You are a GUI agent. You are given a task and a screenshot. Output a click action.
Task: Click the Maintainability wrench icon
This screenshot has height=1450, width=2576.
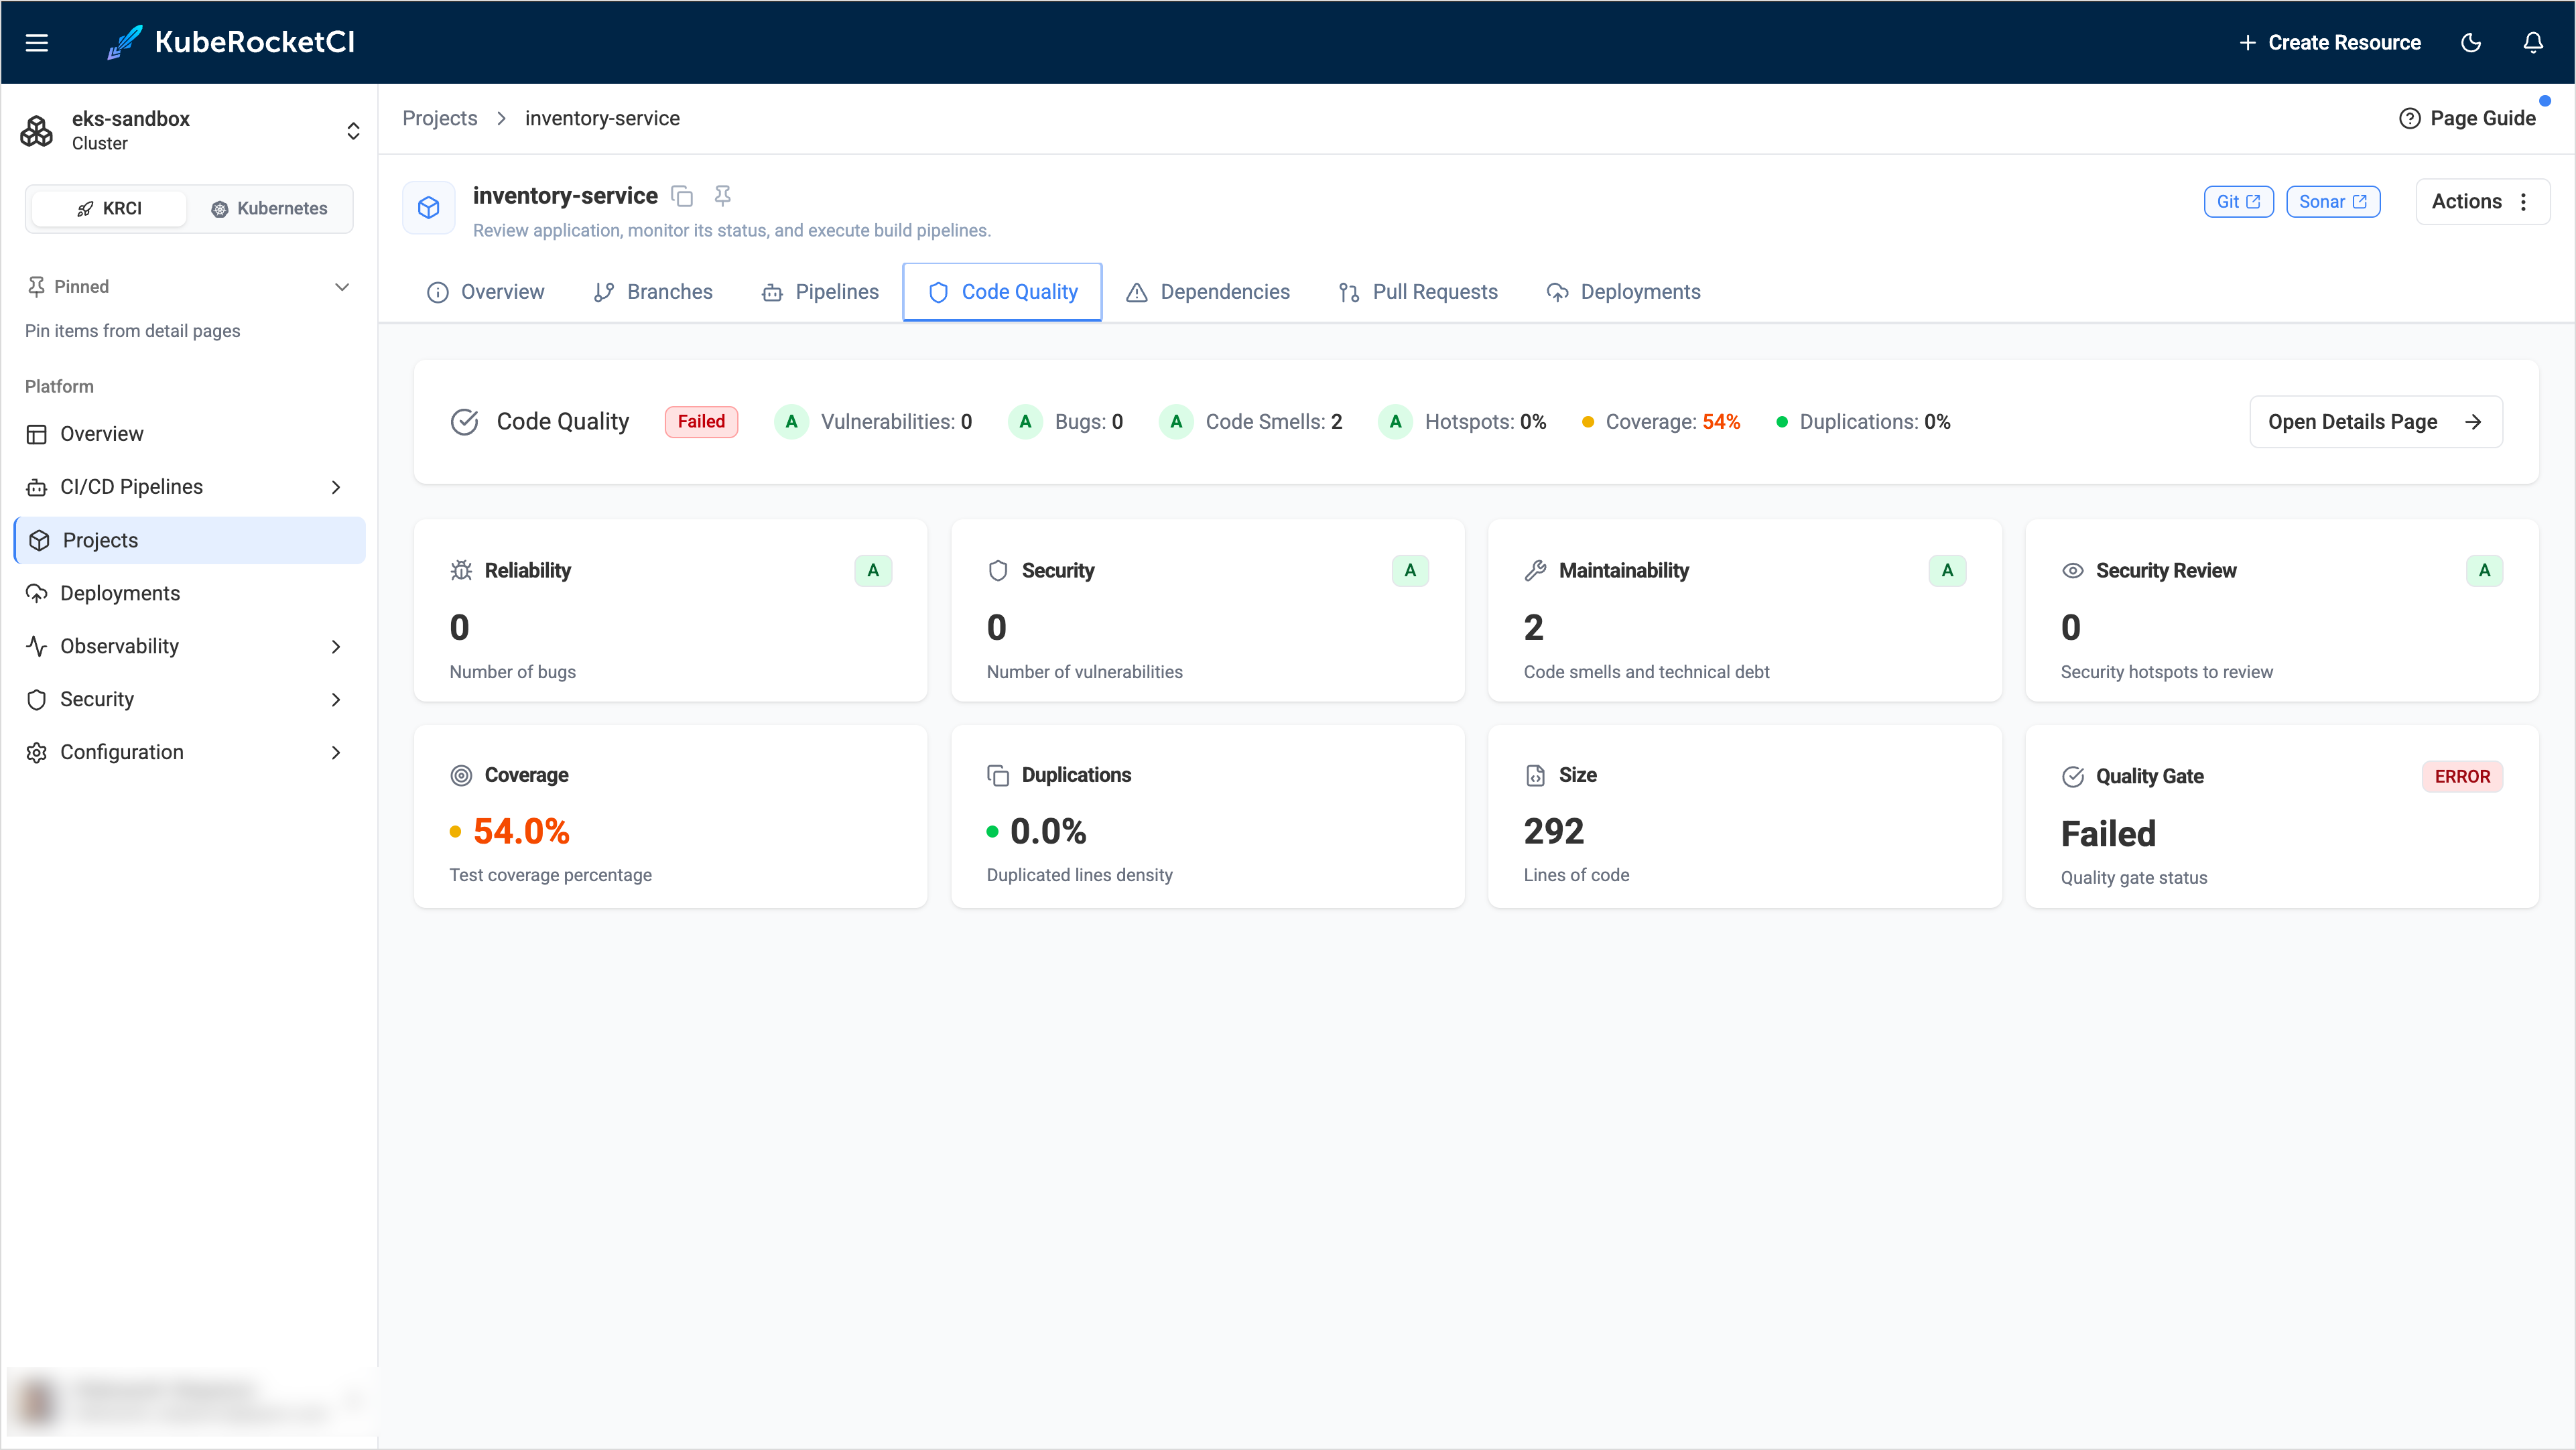[1535, 570]
